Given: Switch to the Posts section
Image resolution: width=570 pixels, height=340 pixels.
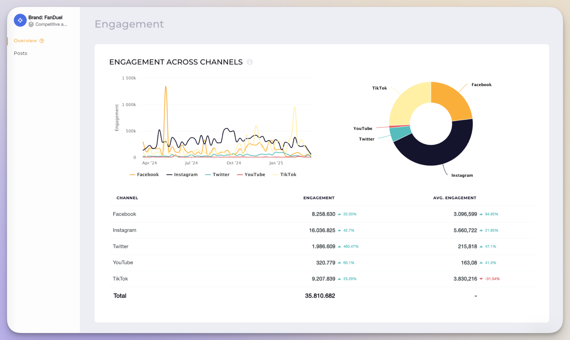Looking at the screenshot, I should click(x=20, y=53).
